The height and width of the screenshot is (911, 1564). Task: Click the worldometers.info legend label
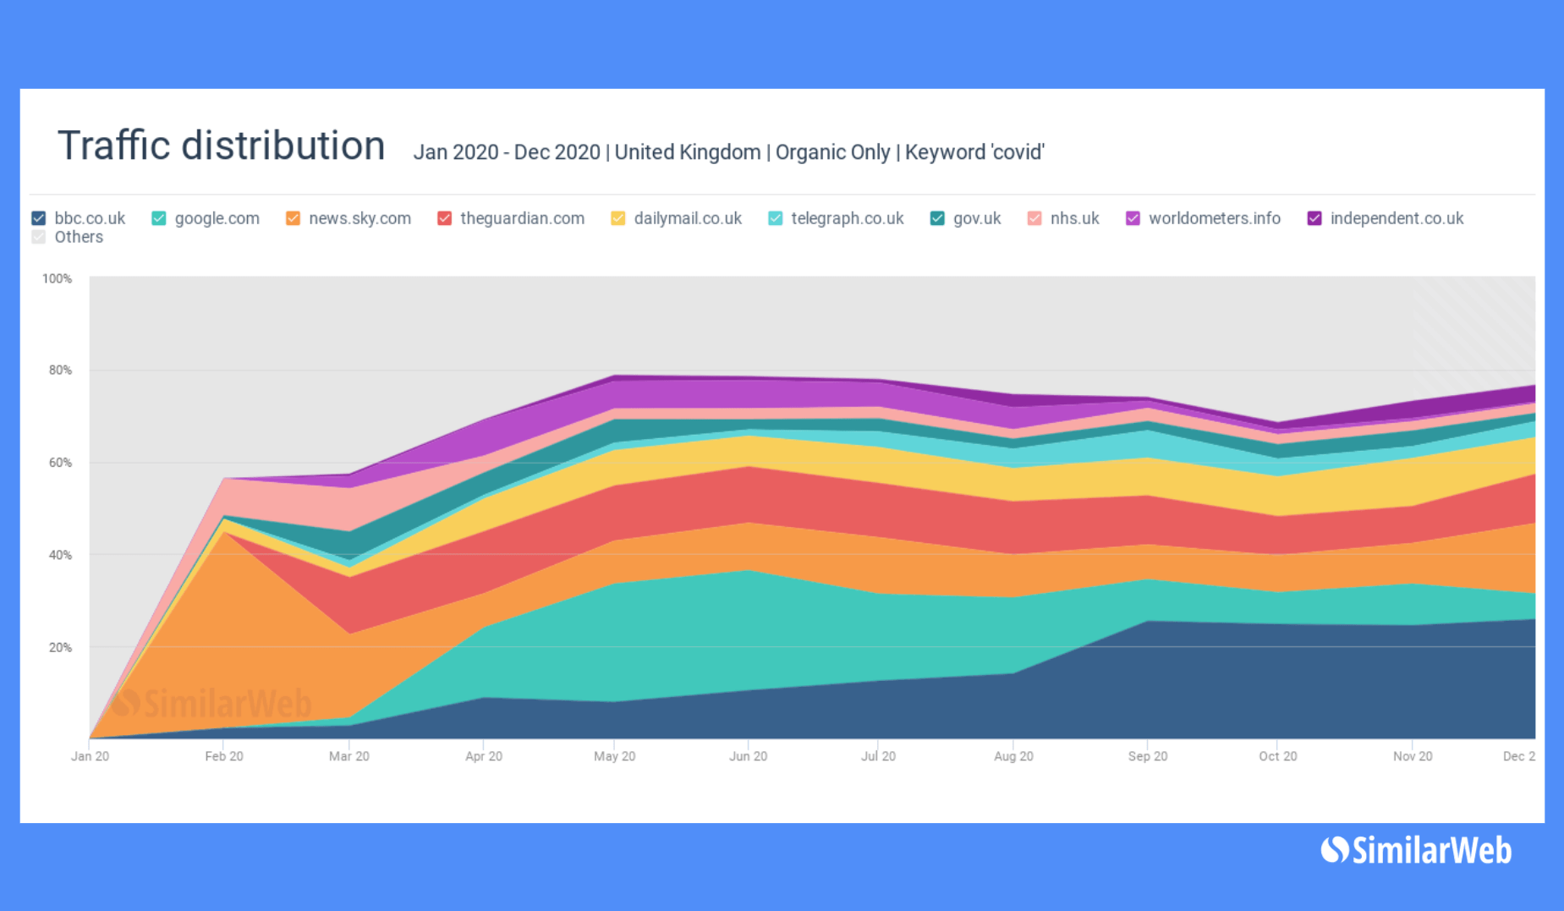click(1215, 218)
